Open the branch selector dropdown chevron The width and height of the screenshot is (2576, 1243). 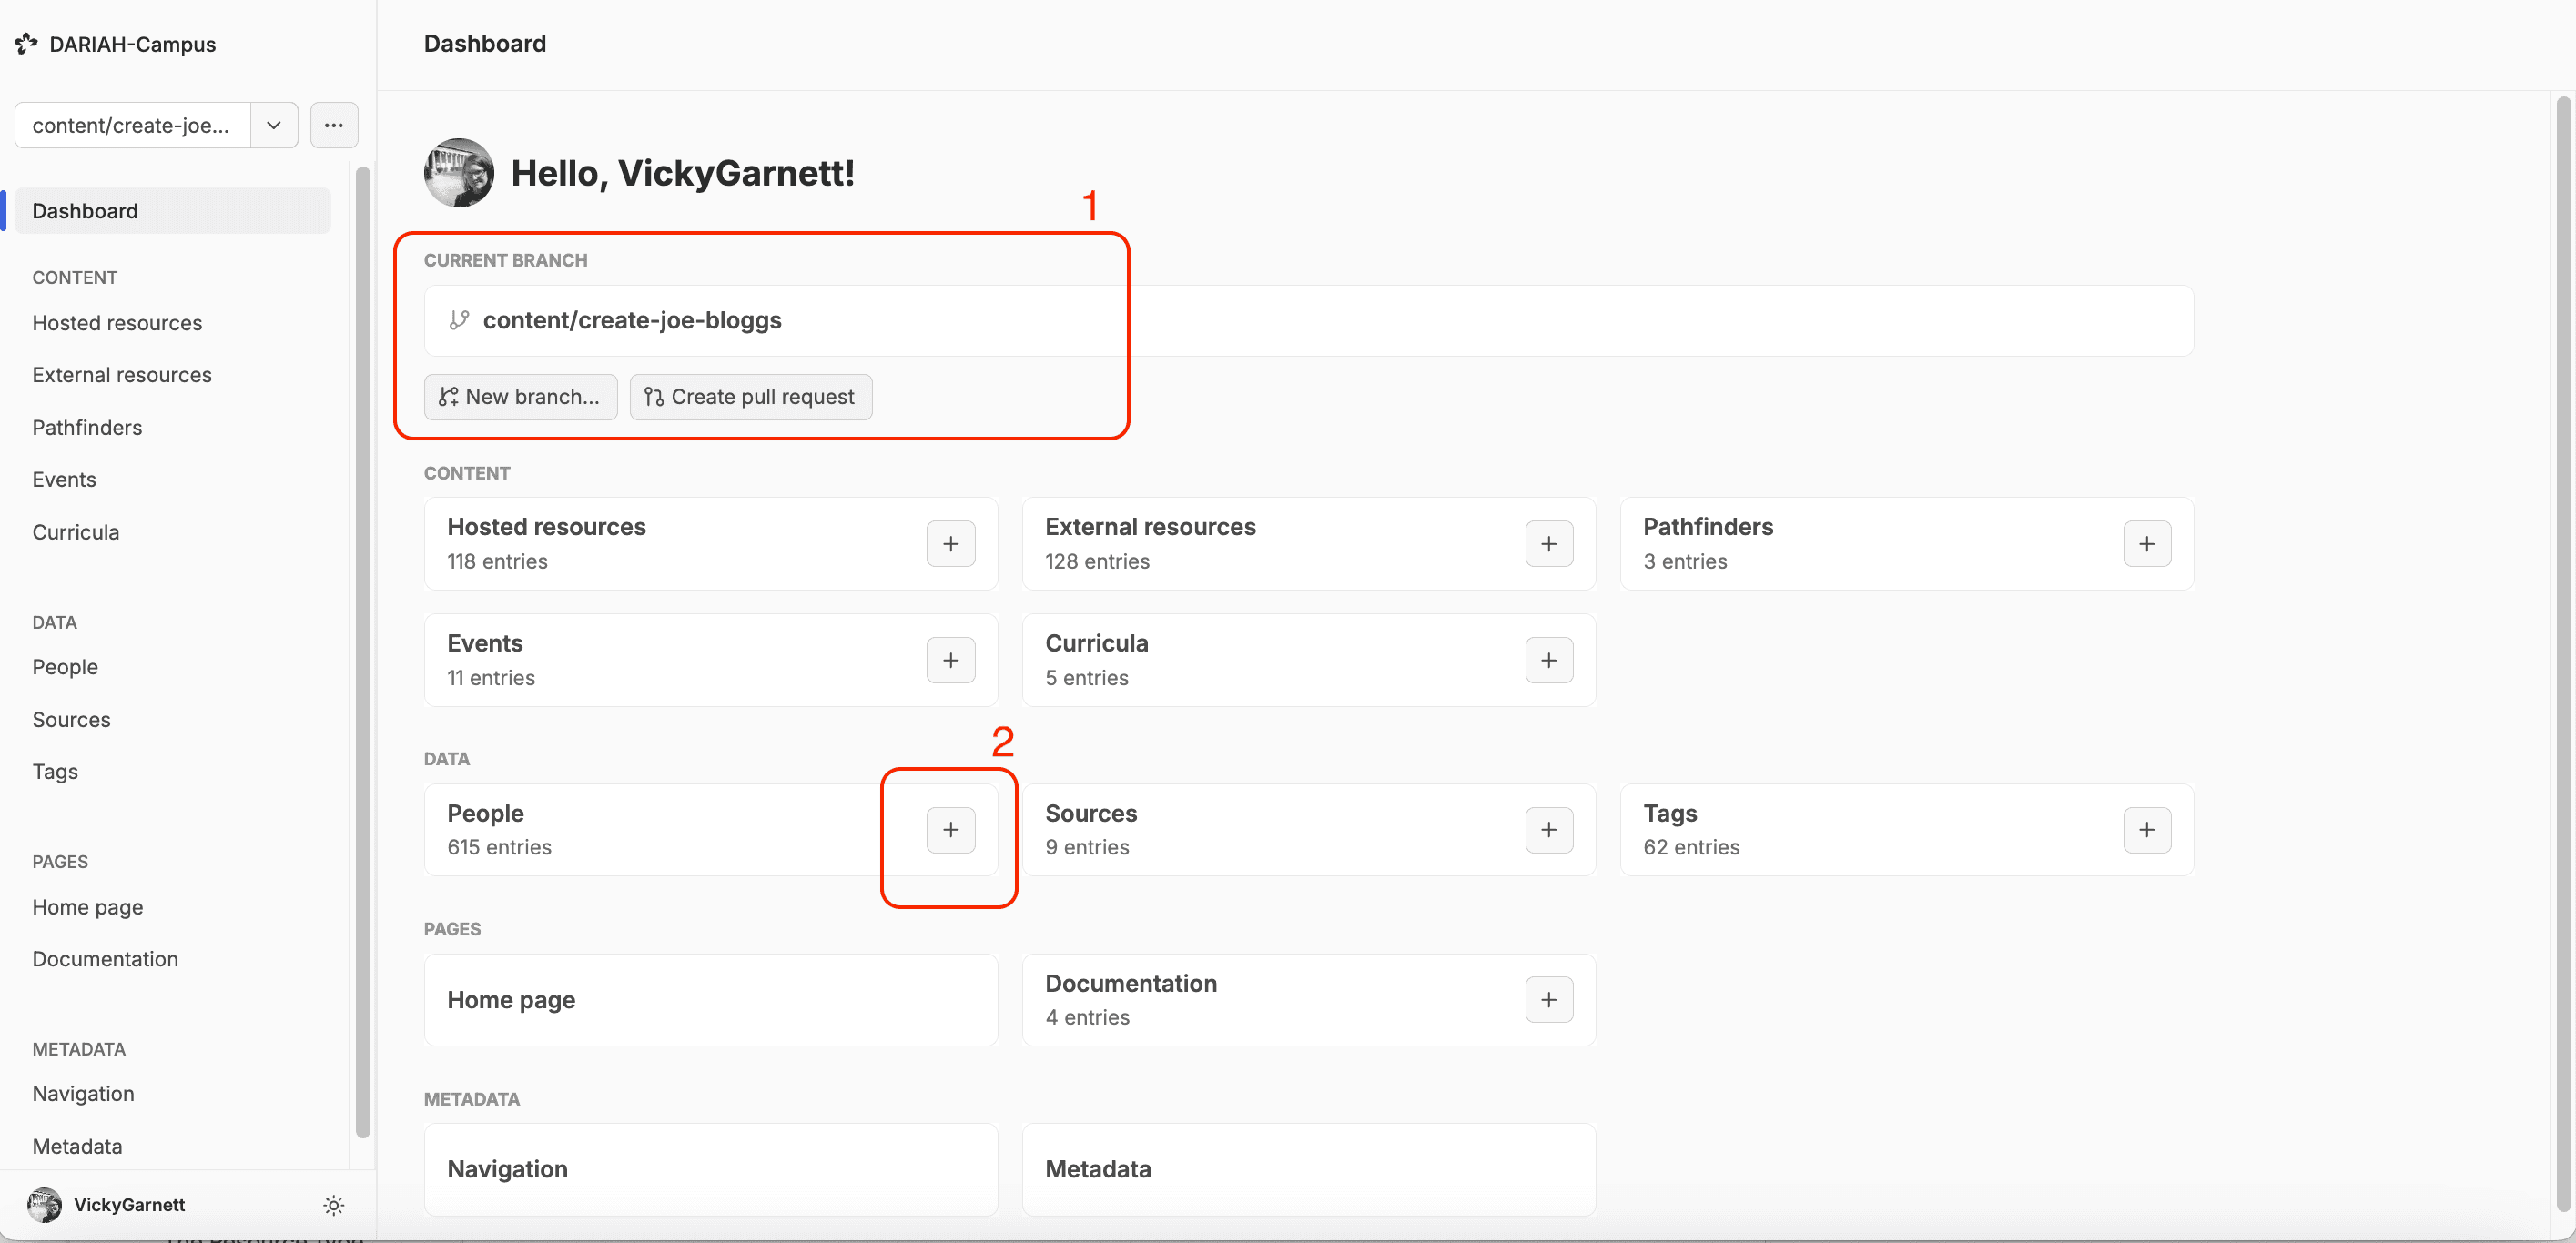tap(273, 125)
